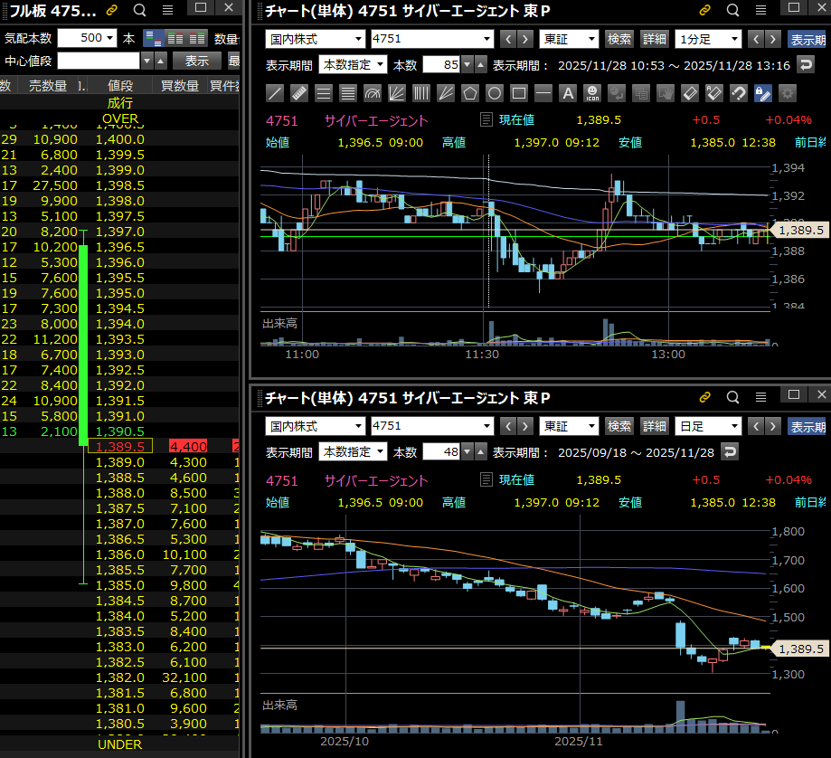Image resolution: width=831 pixels, height=758 pixels.
Task: Select the trend line drawing tool
Action: pyautogui.click(x=276, y=93)
